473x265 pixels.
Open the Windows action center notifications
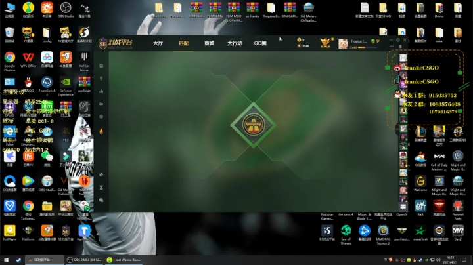[464, 260]
